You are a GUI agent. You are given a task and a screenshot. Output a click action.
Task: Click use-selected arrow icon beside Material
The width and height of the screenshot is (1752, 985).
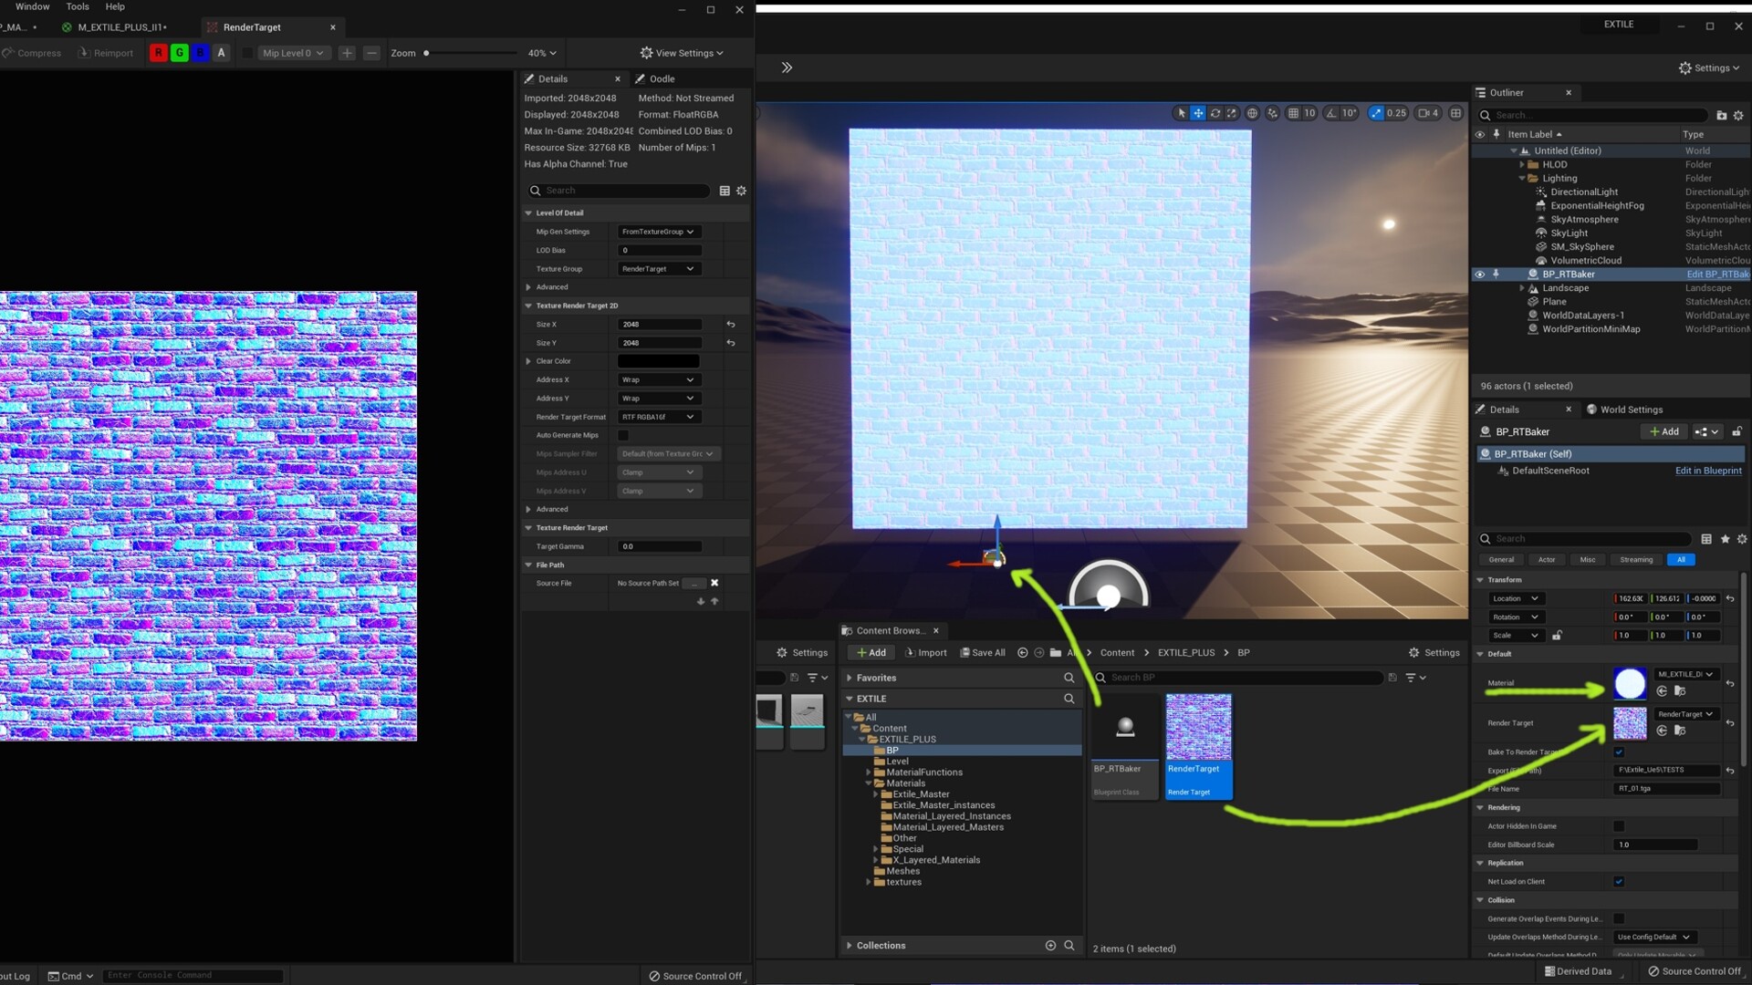[1662, 691]
